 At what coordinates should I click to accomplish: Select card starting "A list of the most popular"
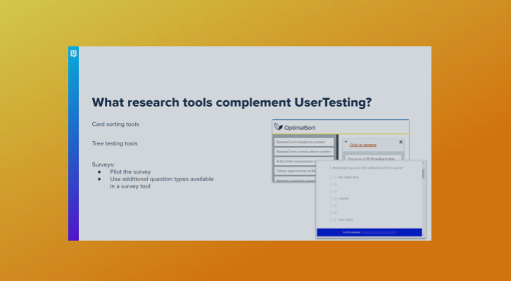pos(295,162)
